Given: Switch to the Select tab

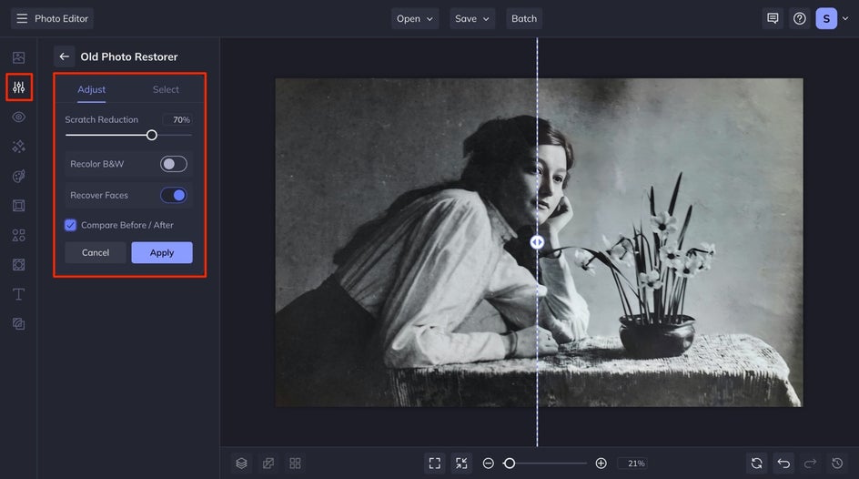Looking at the screenshot, I should coord(166,89).
